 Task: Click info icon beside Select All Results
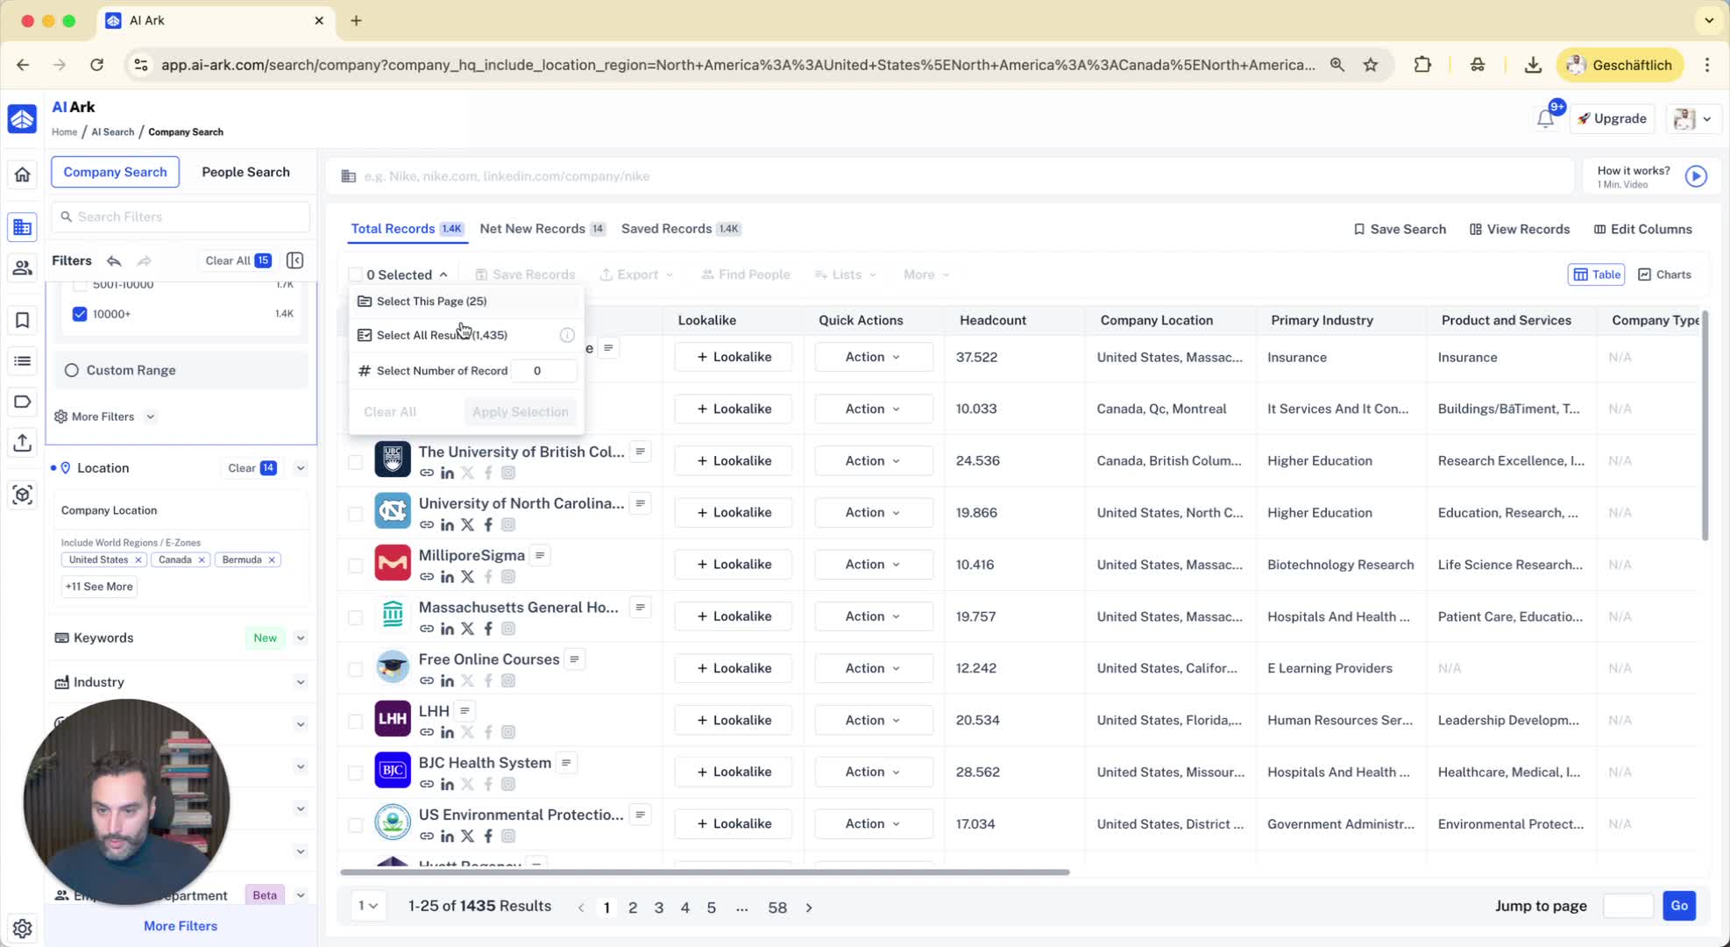(567, 335)
